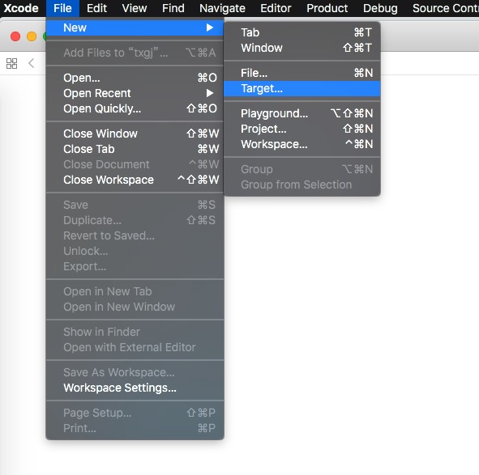Choose Close Workspace
479x475 pixels.
(x=135, y=180)
